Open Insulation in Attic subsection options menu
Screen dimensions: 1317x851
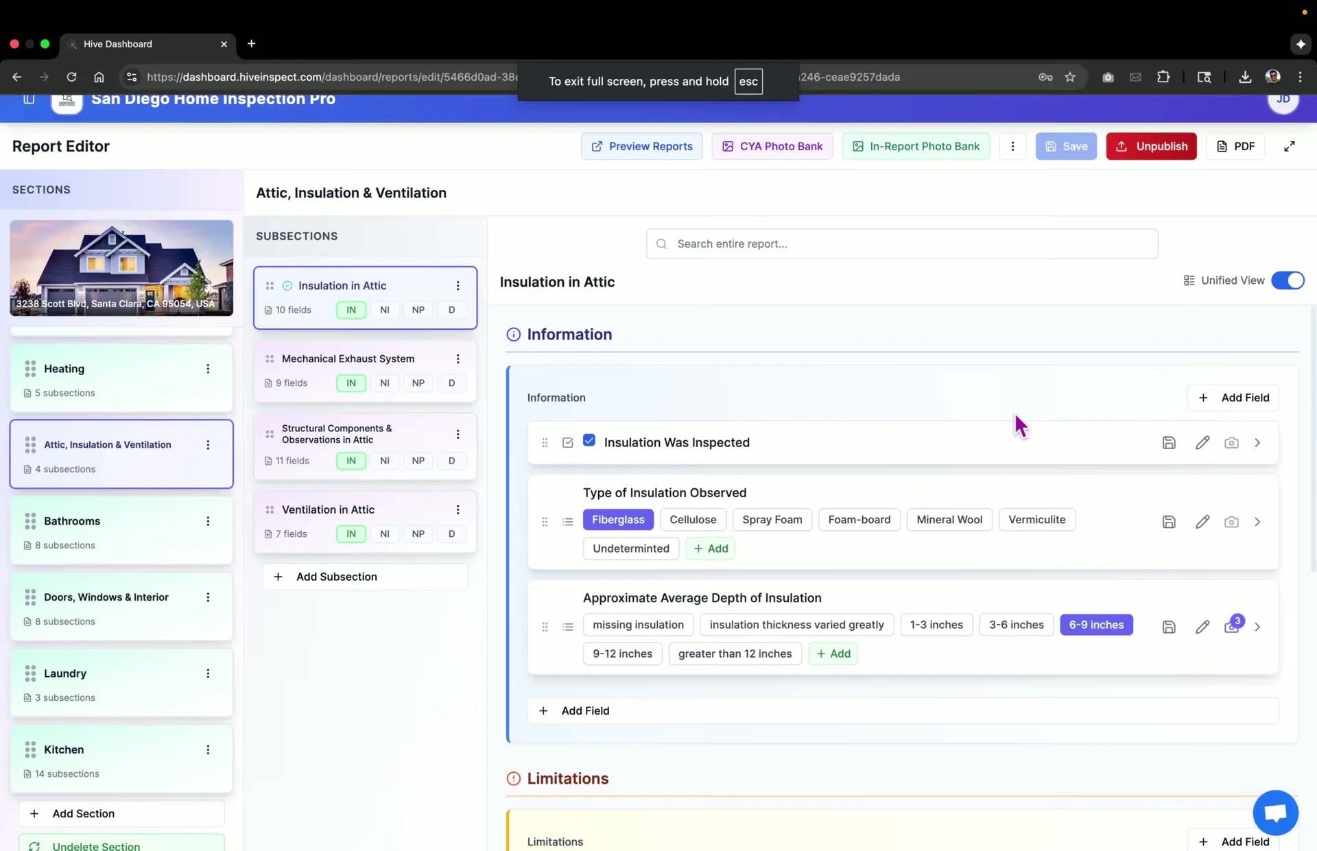coord(458,286)
